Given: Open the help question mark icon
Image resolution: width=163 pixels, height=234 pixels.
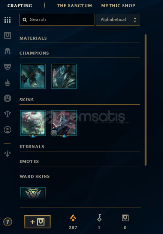Looking at the screenshot, I should tap(7, 222).
